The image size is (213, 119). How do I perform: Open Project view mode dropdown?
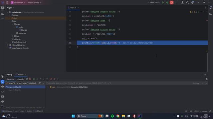10,8
